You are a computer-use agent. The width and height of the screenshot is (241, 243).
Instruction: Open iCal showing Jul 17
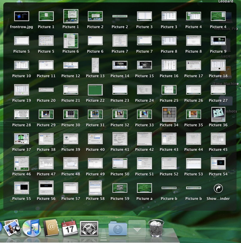pos(70,228)
